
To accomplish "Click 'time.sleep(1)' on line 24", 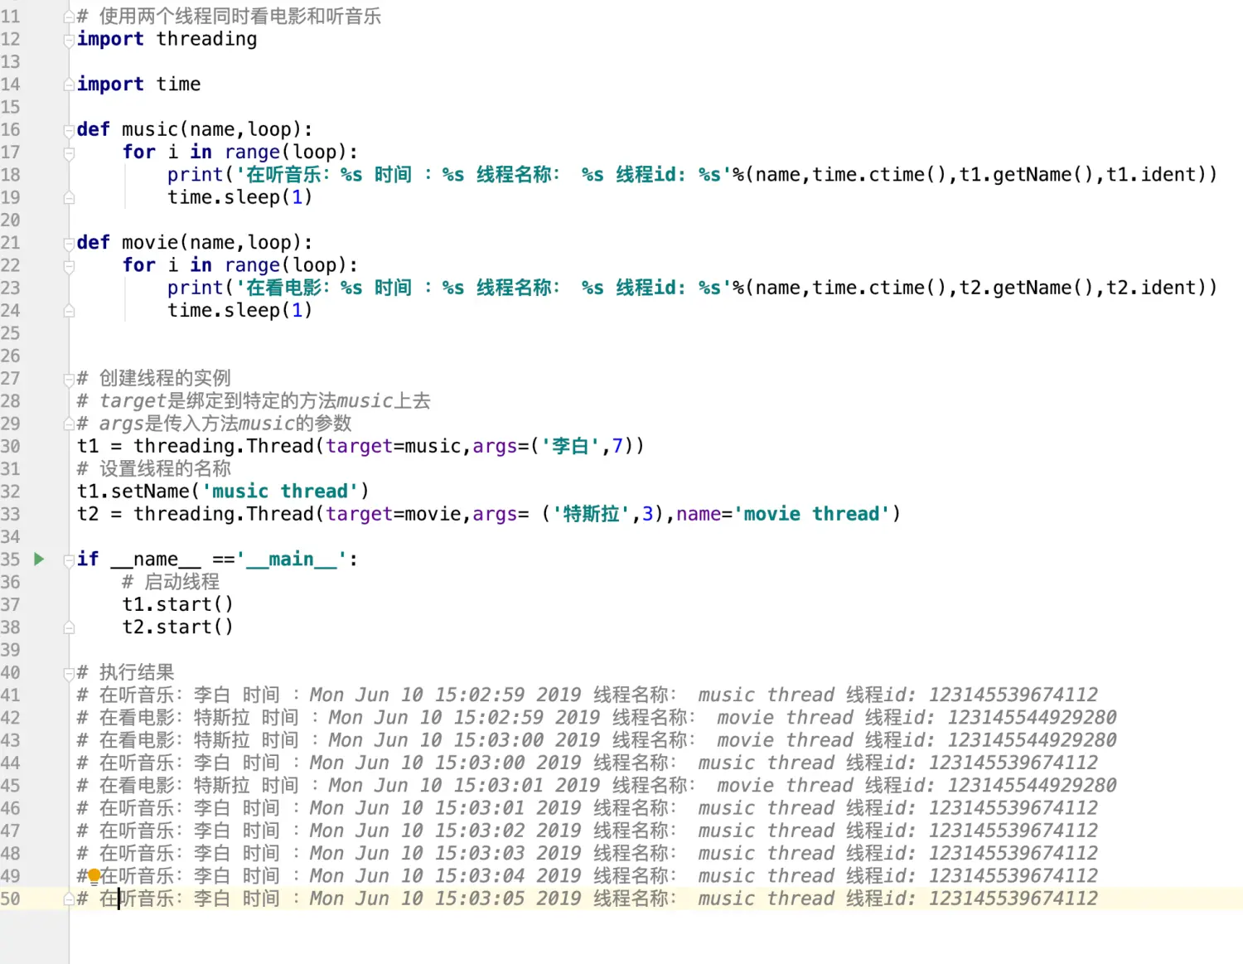I will [239, 311].
